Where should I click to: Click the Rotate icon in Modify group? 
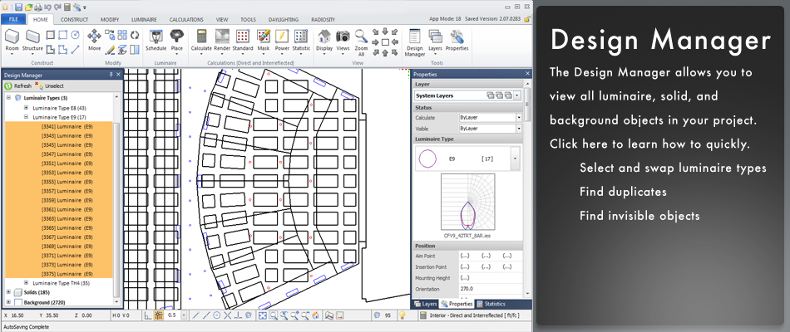(x=135, y=35)
